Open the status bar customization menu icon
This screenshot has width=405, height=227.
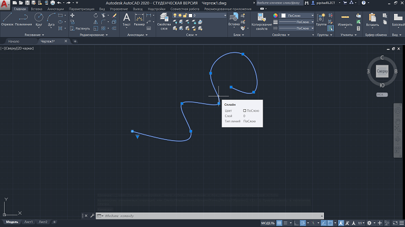point(402,223)
